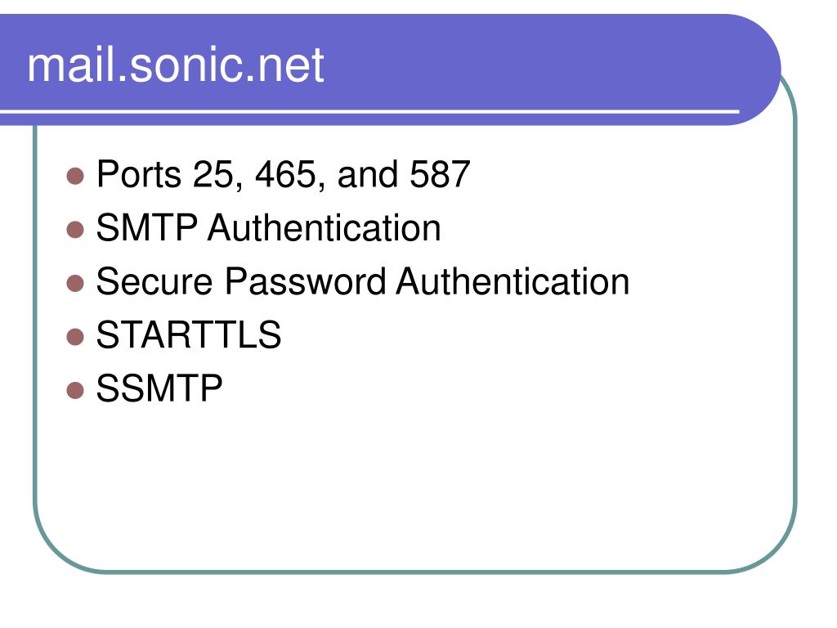Select Secure Password Authentication text
Screen dimensions: 837x628
coord(362,281)
